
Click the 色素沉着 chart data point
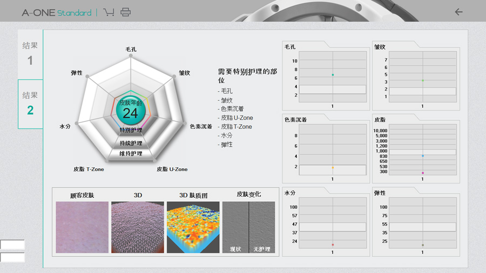[333, 168]
